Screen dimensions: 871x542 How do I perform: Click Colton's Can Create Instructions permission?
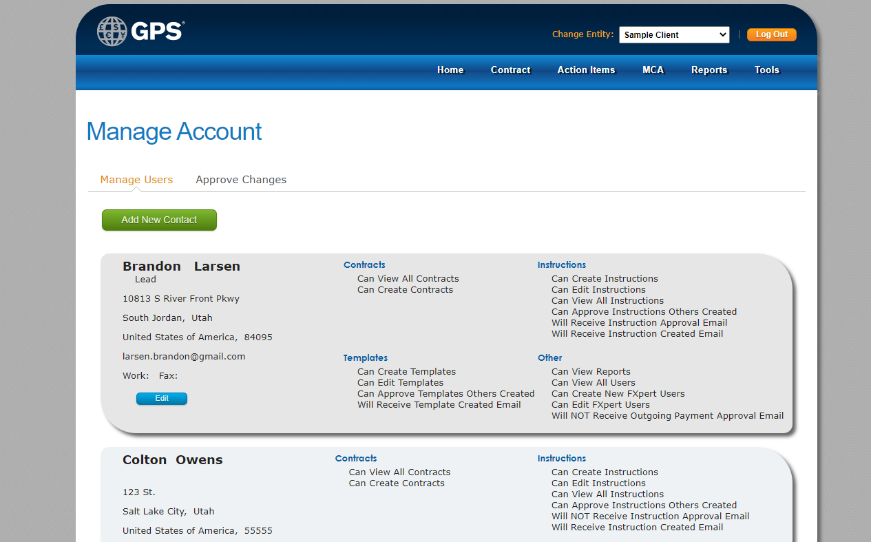605,472
